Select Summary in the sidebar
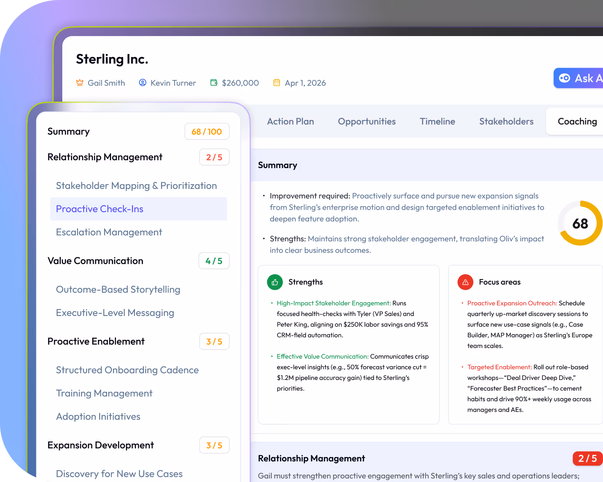603x482 pixels. pyautogui.click(x=68, y=132)
